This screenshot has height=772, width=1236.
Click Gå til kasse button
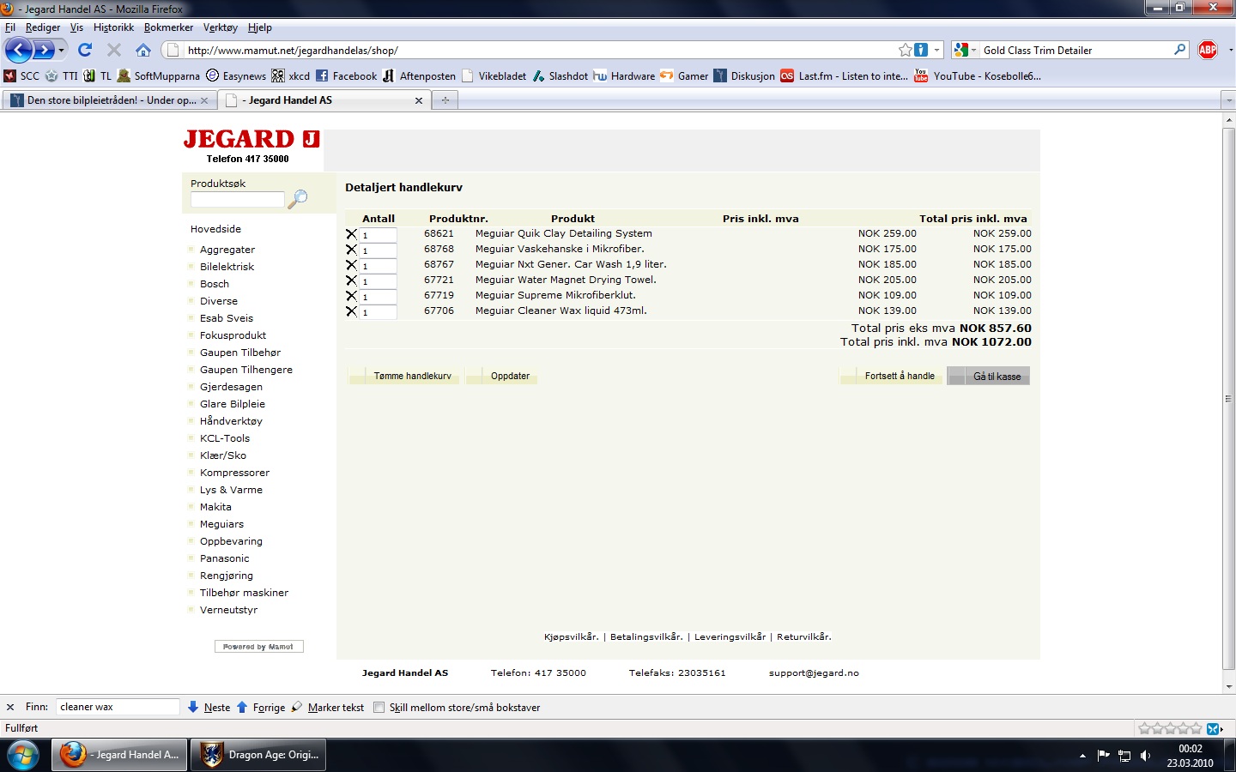pos(988,376)
